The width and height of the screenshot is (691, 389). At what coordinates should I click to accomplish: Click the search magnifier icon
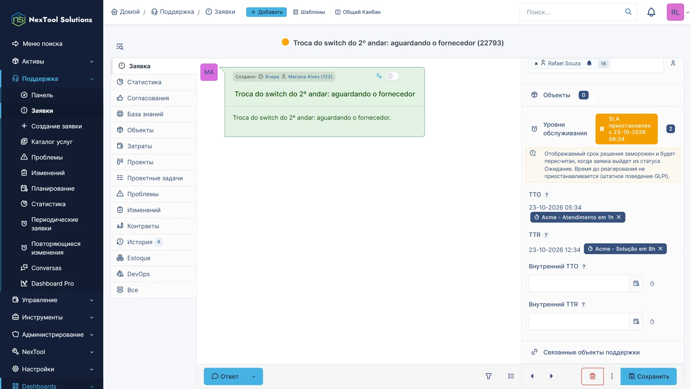[x=628, y=12]
